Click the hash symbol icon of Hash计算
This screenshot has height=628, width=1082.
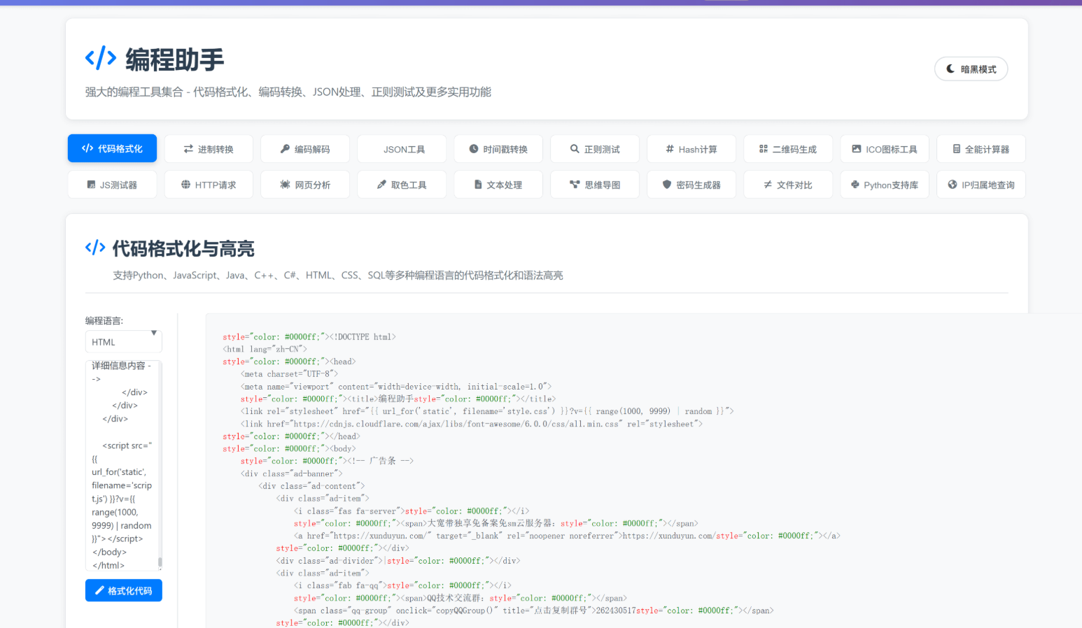(x=670, y=149)
